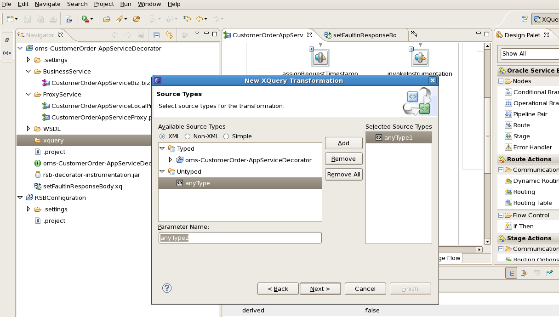This screenshot has height=317, width=559.
Task: Open the Run button dropdown arrow
Action: click(91, 19)
